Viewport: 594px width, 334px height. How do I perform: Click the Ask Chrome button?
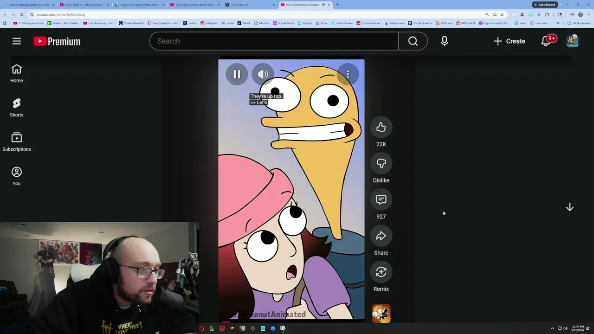coord(544,5)
